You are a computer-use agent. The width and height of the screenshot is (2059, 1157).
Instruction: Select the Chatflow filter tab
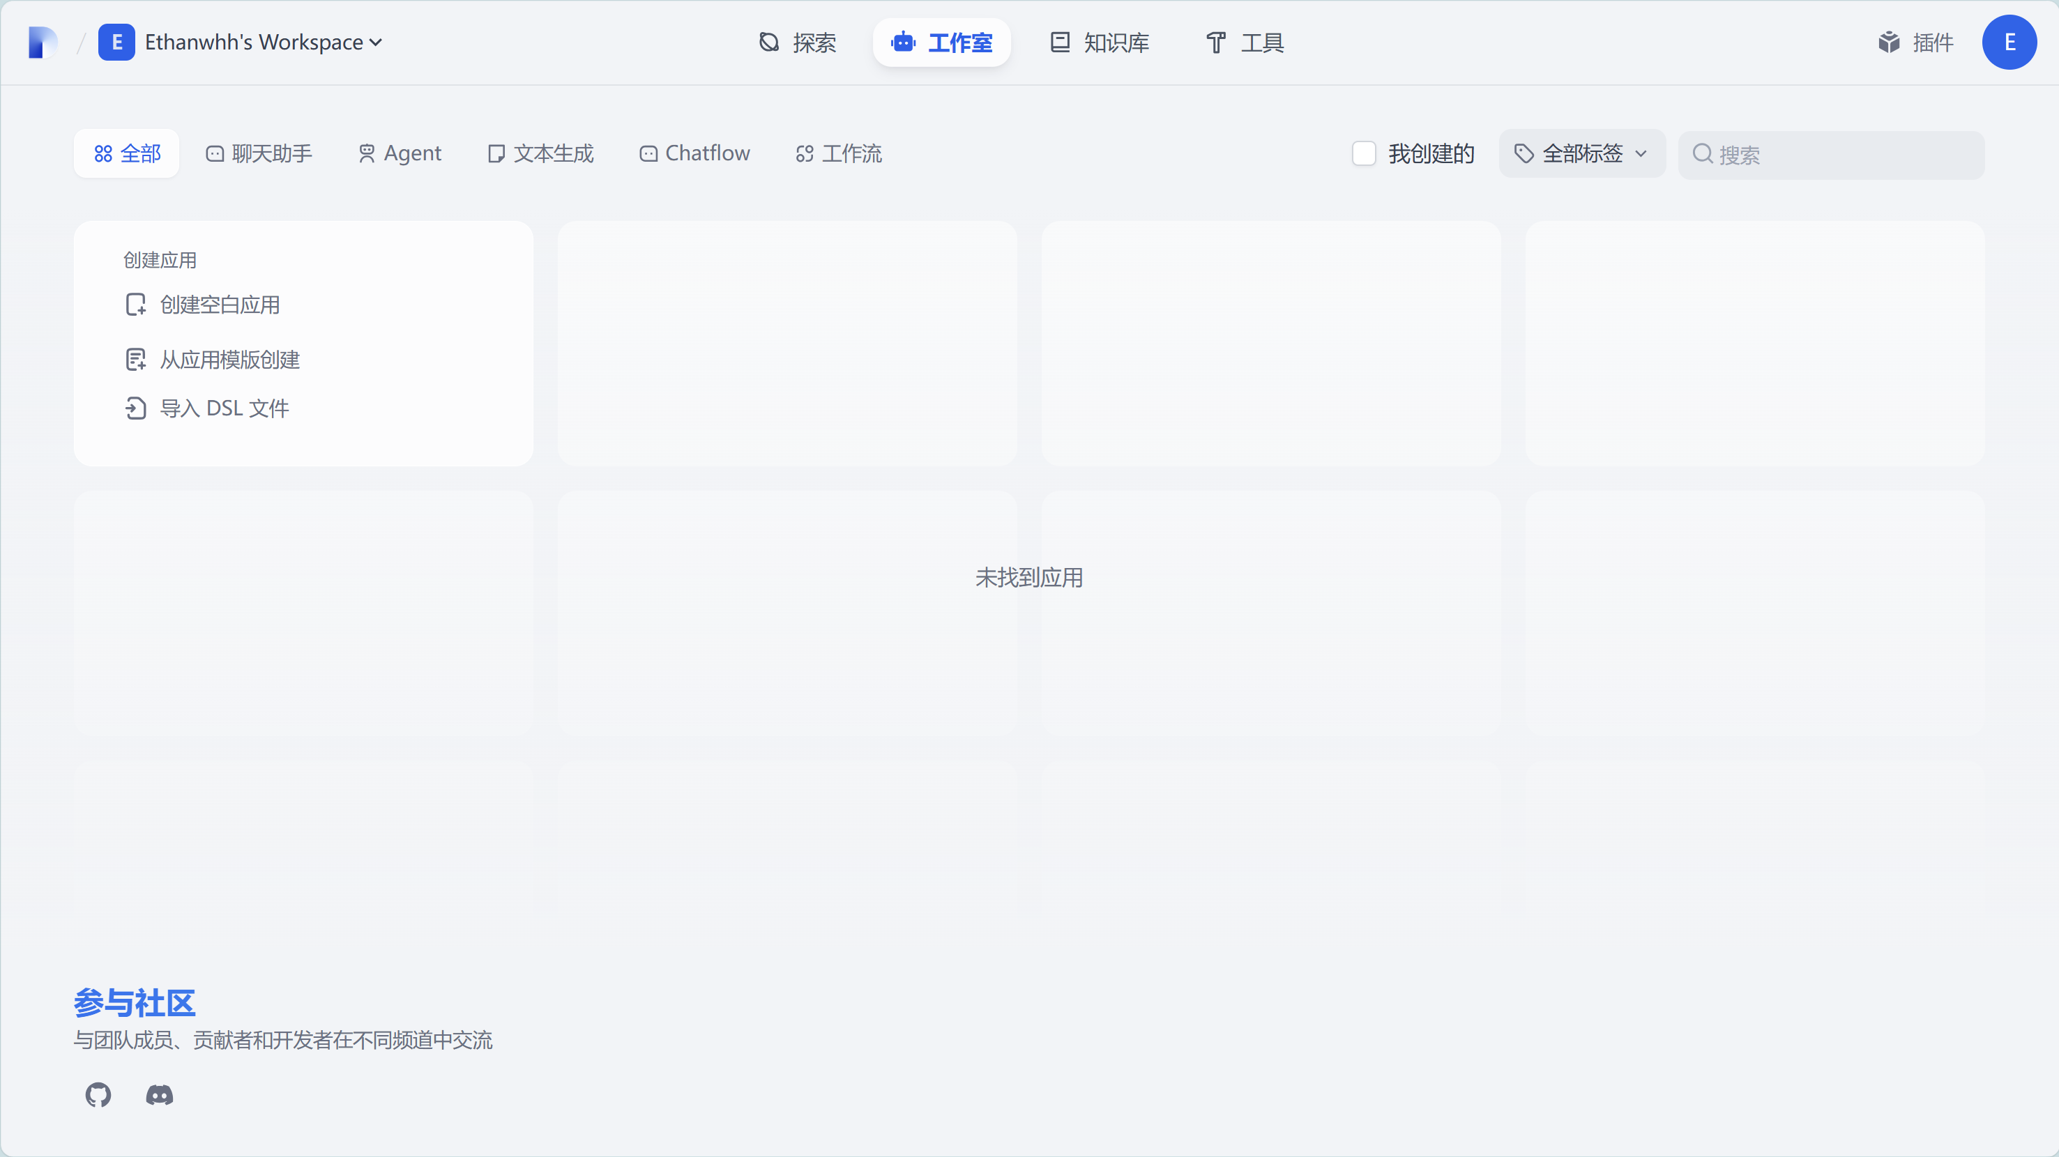(694, 153)
